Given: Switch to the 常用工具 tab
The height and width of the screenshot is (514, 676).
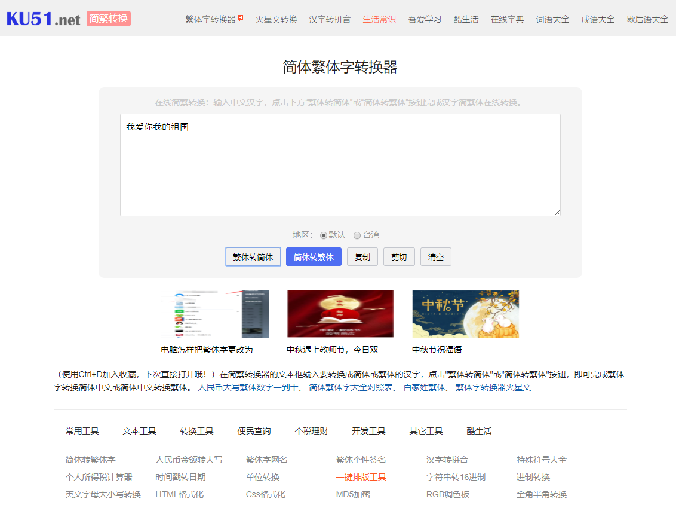Looking at the screenshot, I should tap(82, 431).
